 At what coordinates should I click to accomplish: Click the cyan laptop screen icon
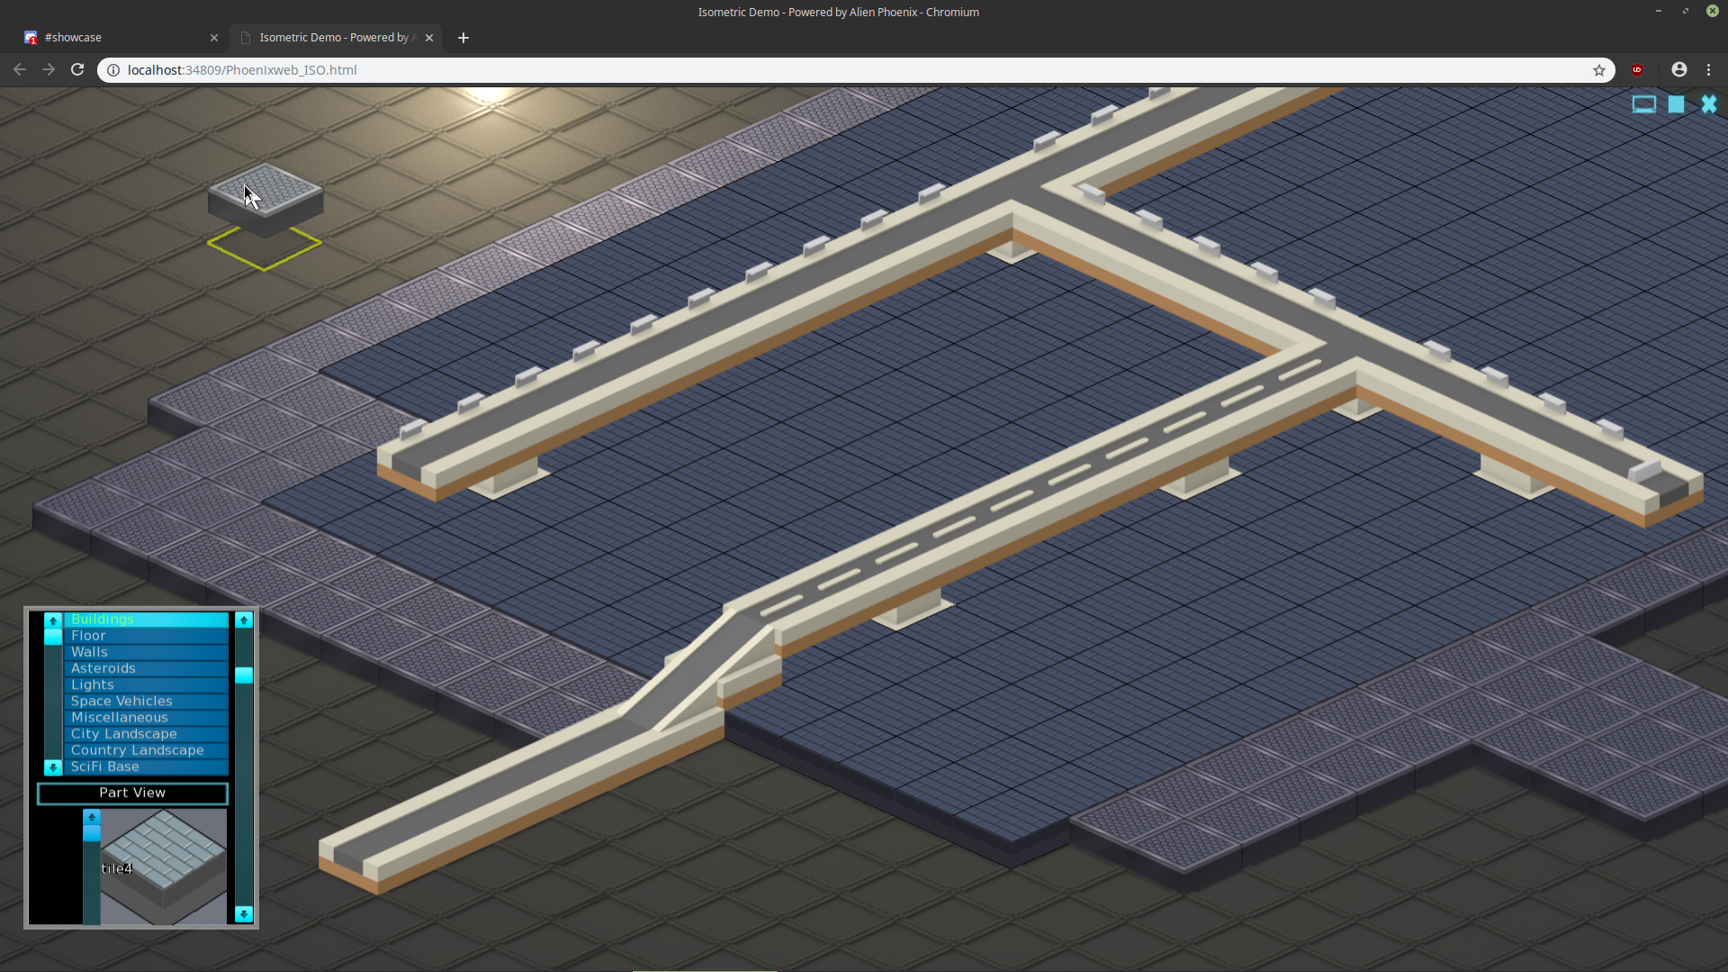(1643, 104)
